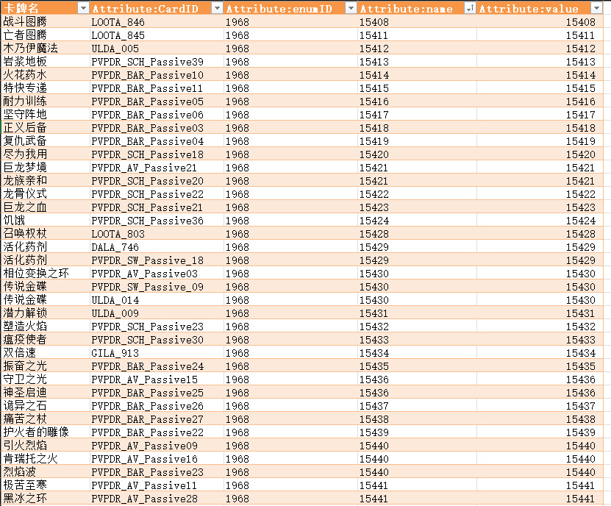Open the Attribute:value filter dropdown arrow
Viewport: 611px width, 506px height.
coord(596,8)
